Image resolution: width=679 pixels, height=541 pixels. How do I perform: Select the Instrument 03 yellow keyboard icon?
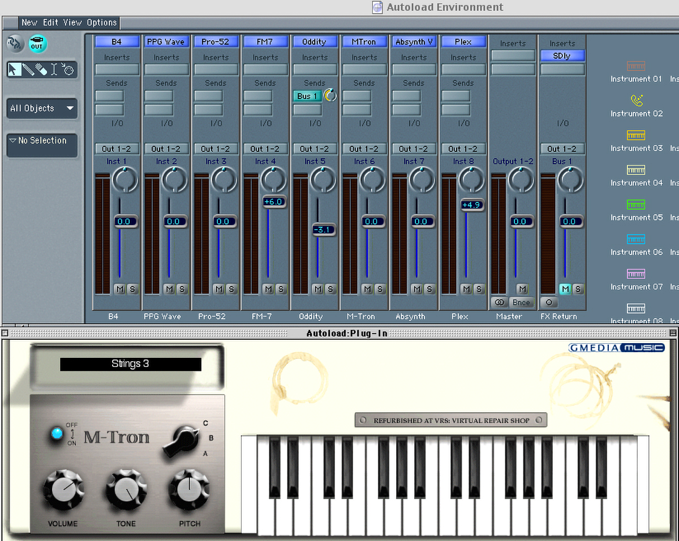pyautogui.click(x=636, y=135)
